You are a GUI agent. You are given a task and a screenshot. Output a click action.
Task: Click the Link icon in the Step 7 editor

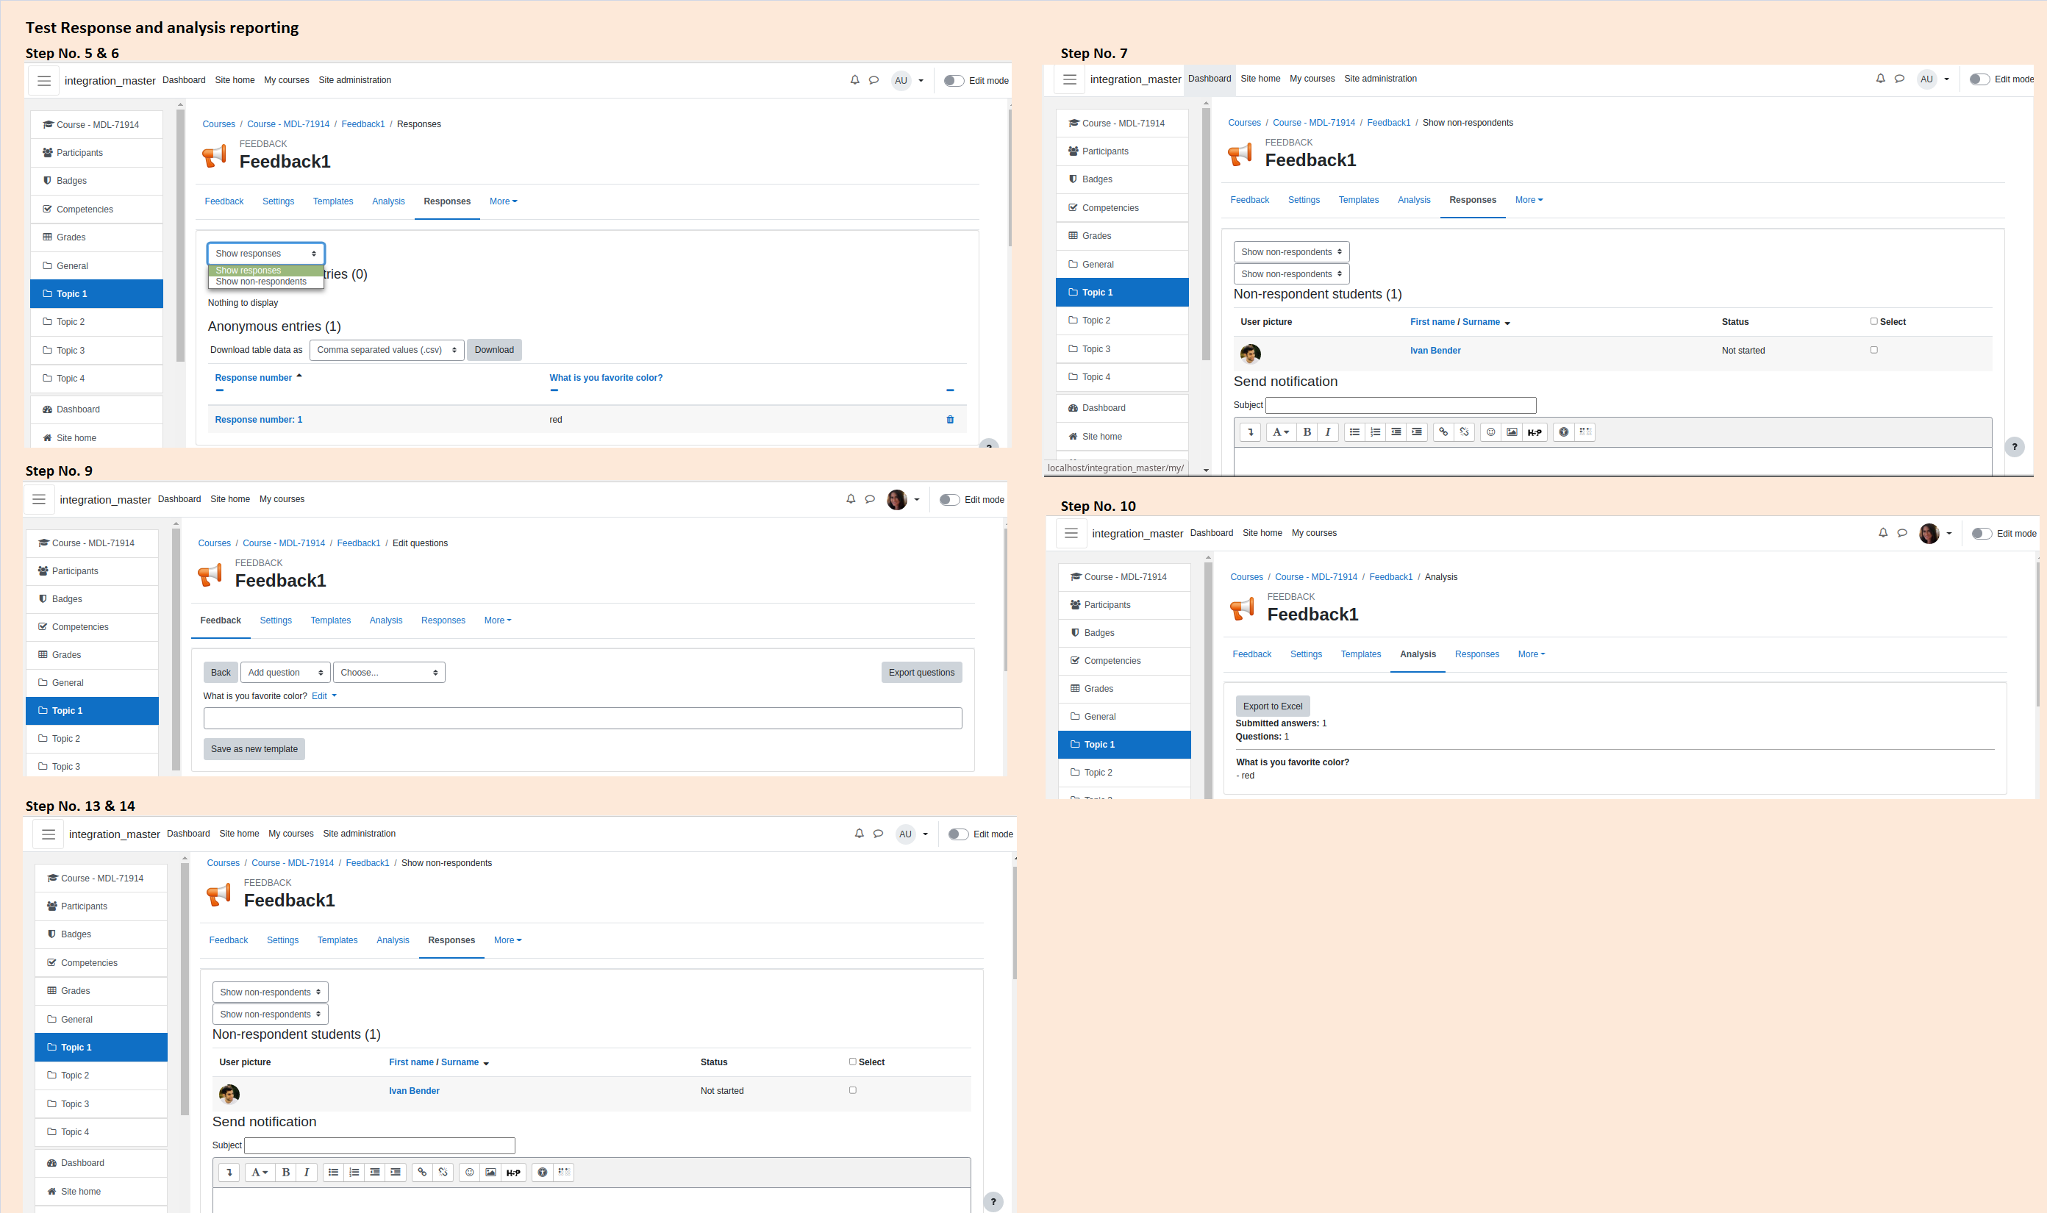pyautogui.click(x=1443, y=432)
